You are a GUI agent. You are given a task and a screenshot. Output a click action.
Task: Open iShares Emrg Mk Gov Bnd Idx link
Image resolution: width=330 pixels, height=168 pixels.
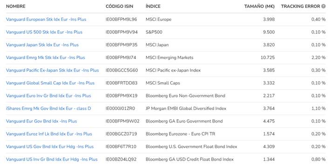point(48,109)
